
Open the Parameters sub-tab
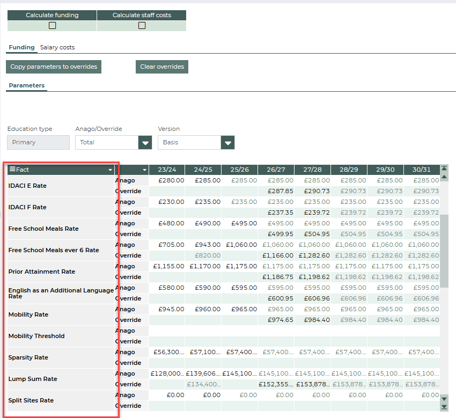tap(27, 85)
